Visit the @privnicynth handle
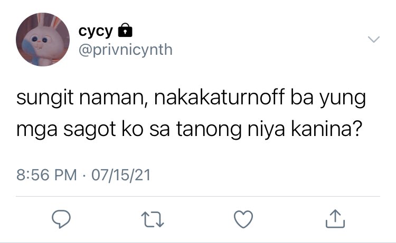The height and width of the screenshot is (243, 396). click(126, 50)
